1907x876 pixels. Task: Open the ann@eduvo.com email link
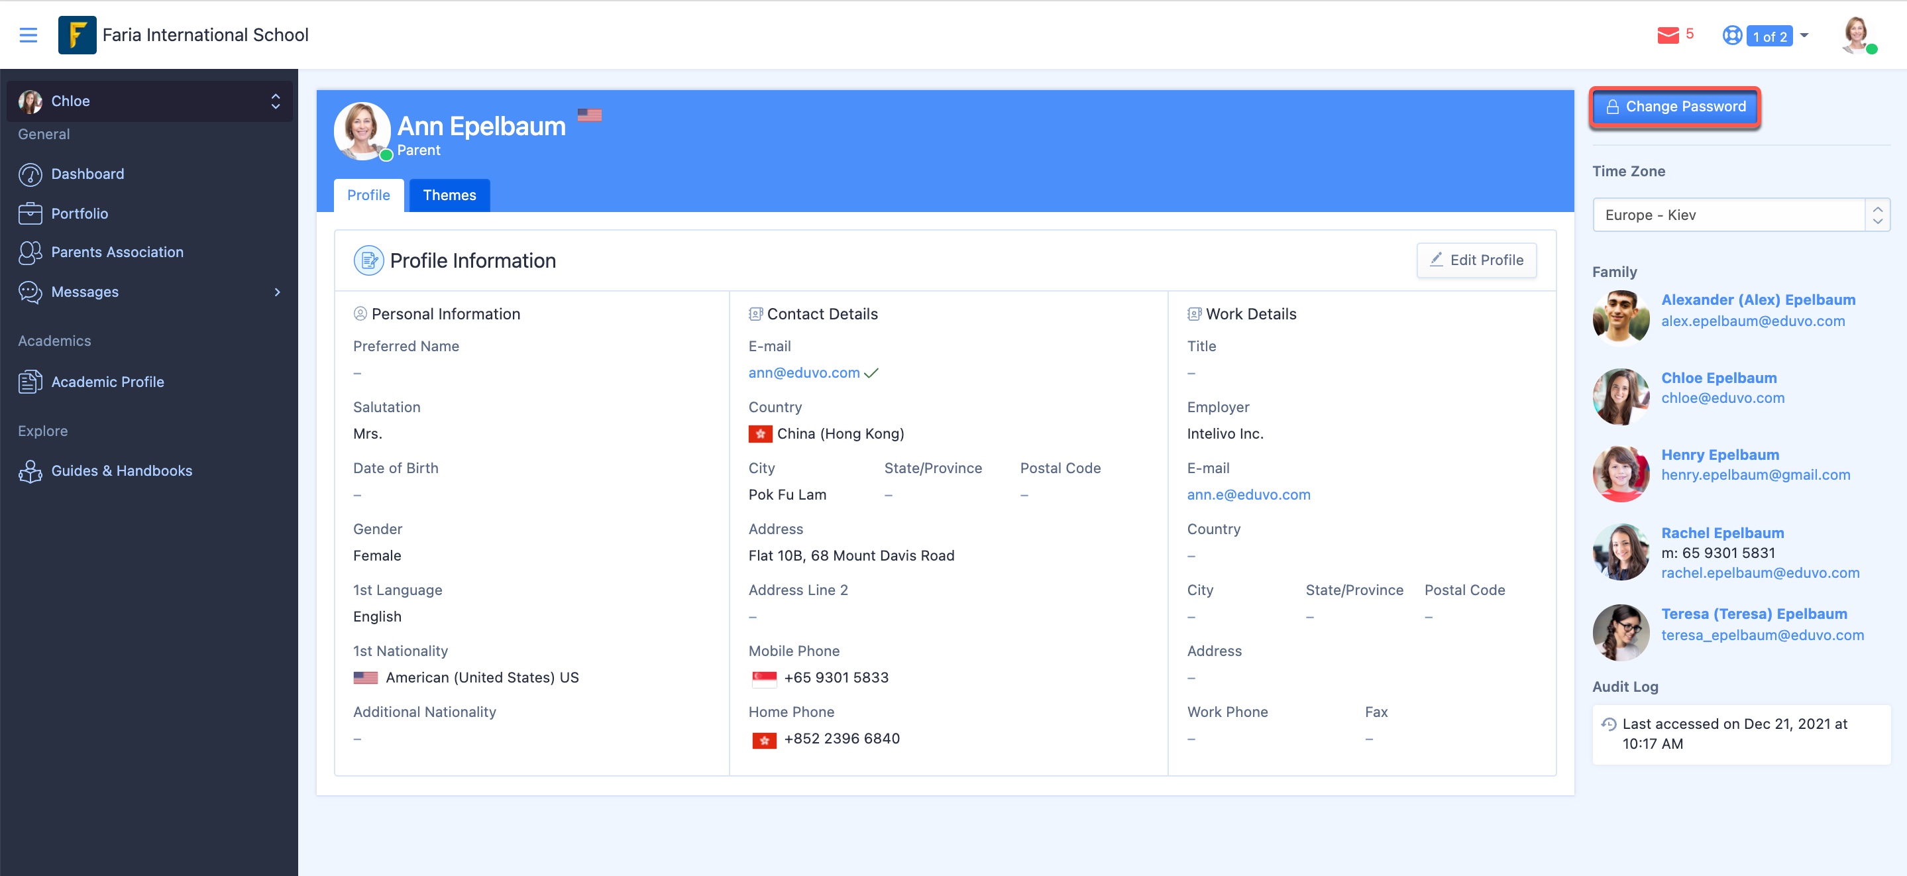(804, 373)
